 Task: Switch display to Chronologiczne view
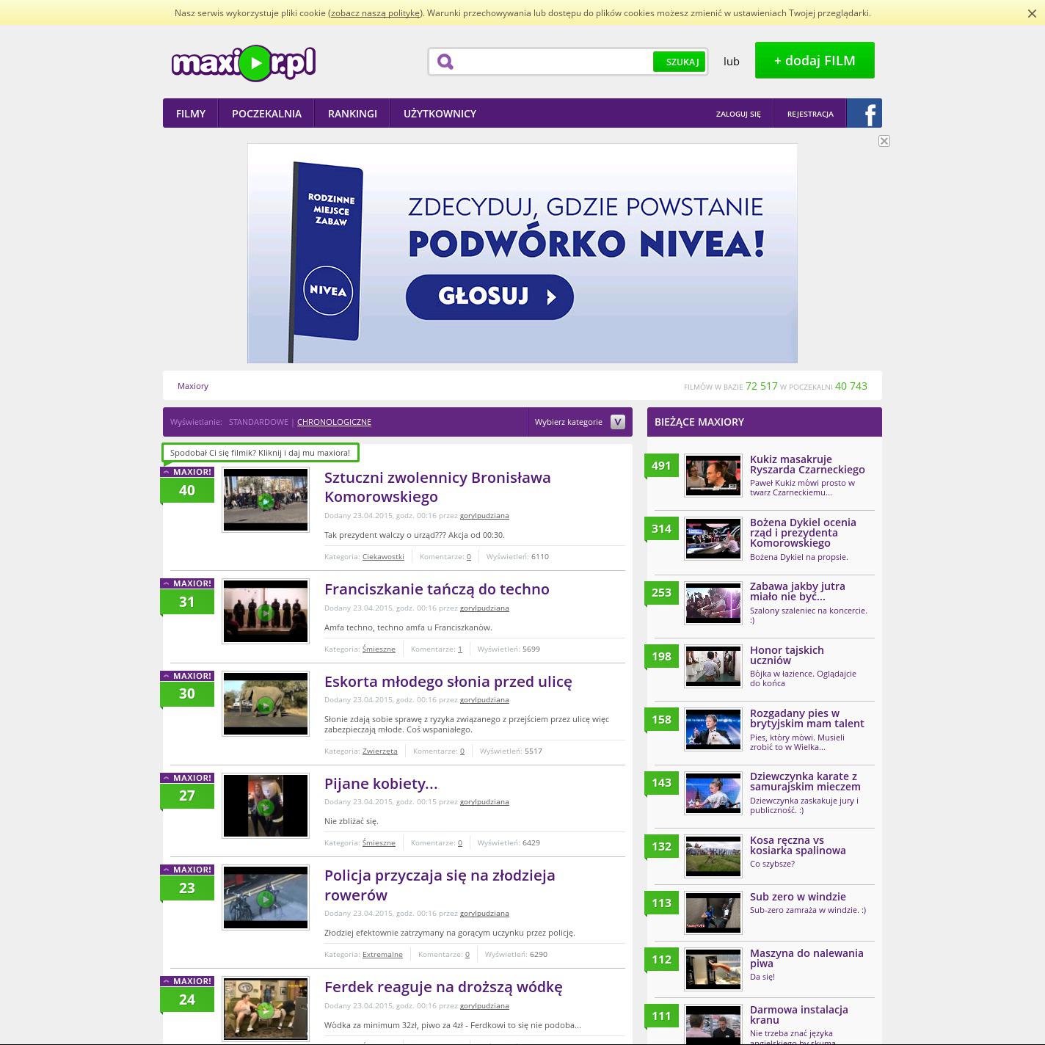pos(334,422)
